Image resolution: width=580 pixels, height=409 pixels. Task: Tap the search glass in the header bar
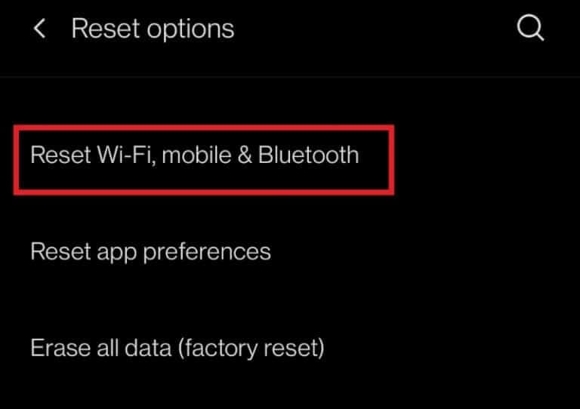[530, 27]
